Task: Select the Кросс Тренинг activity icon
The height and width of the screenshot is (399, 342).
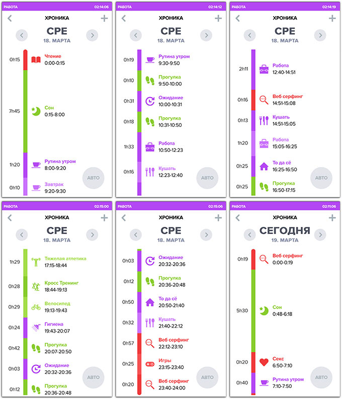Action: pyautogui.click(x=36, y=286)
